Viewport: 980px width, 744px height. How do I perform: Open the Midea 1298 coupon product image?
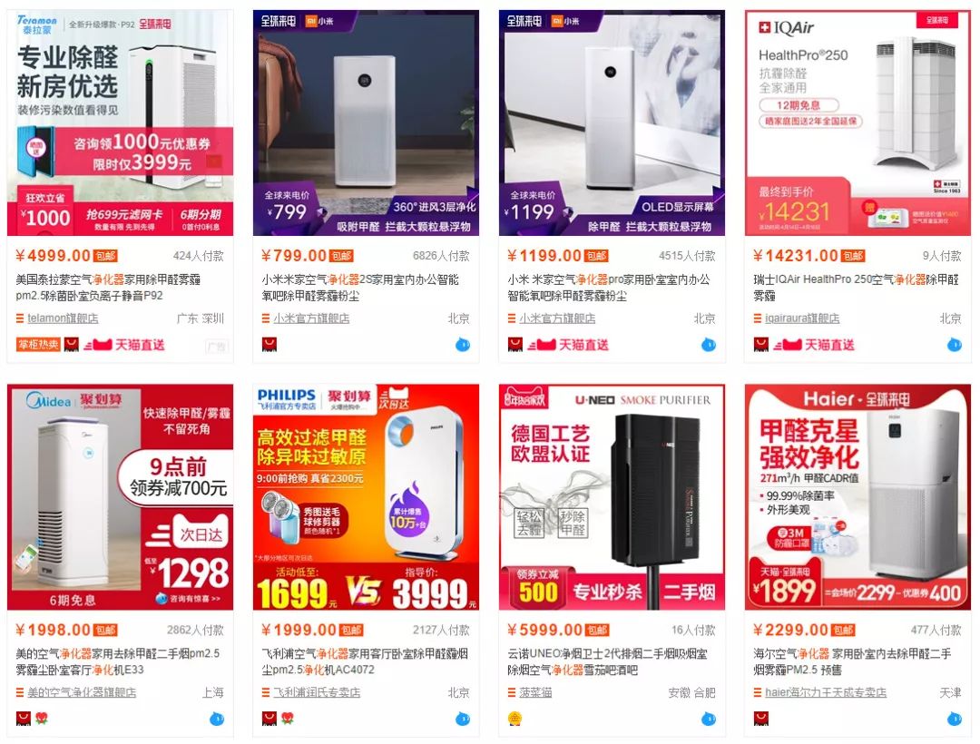click(x=120, y=497)
